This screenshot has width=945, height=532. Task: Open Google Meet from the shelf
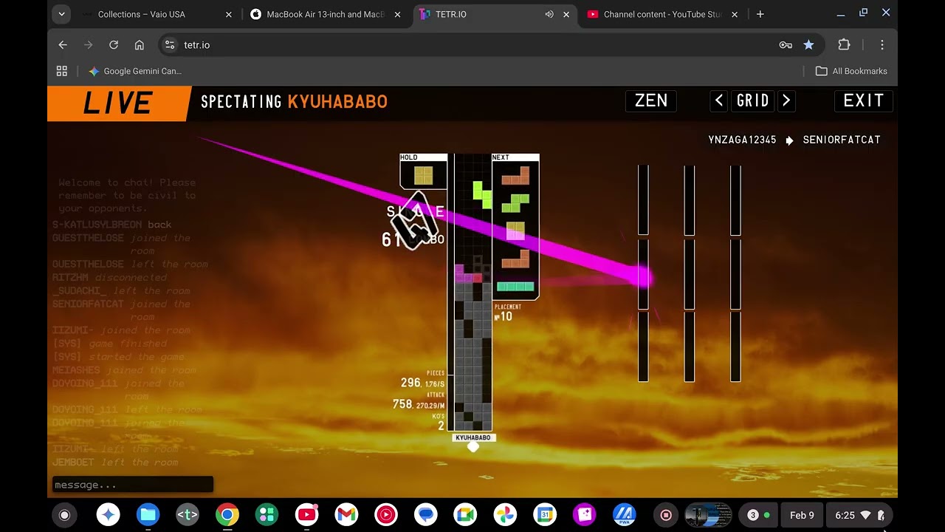(x=466, y=515)
